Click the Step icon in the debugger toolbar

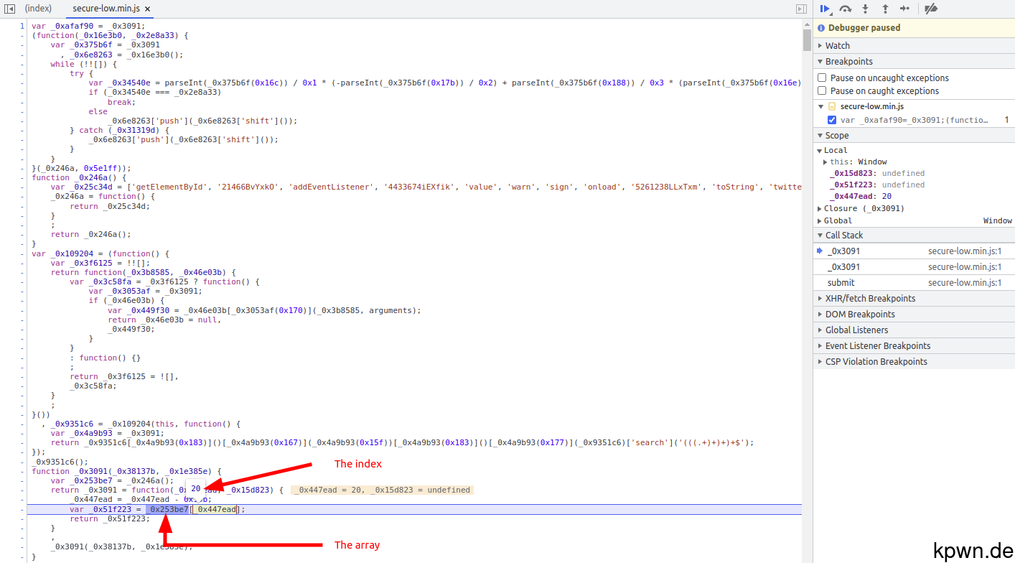pyautogui.click(x=906, y=9)
